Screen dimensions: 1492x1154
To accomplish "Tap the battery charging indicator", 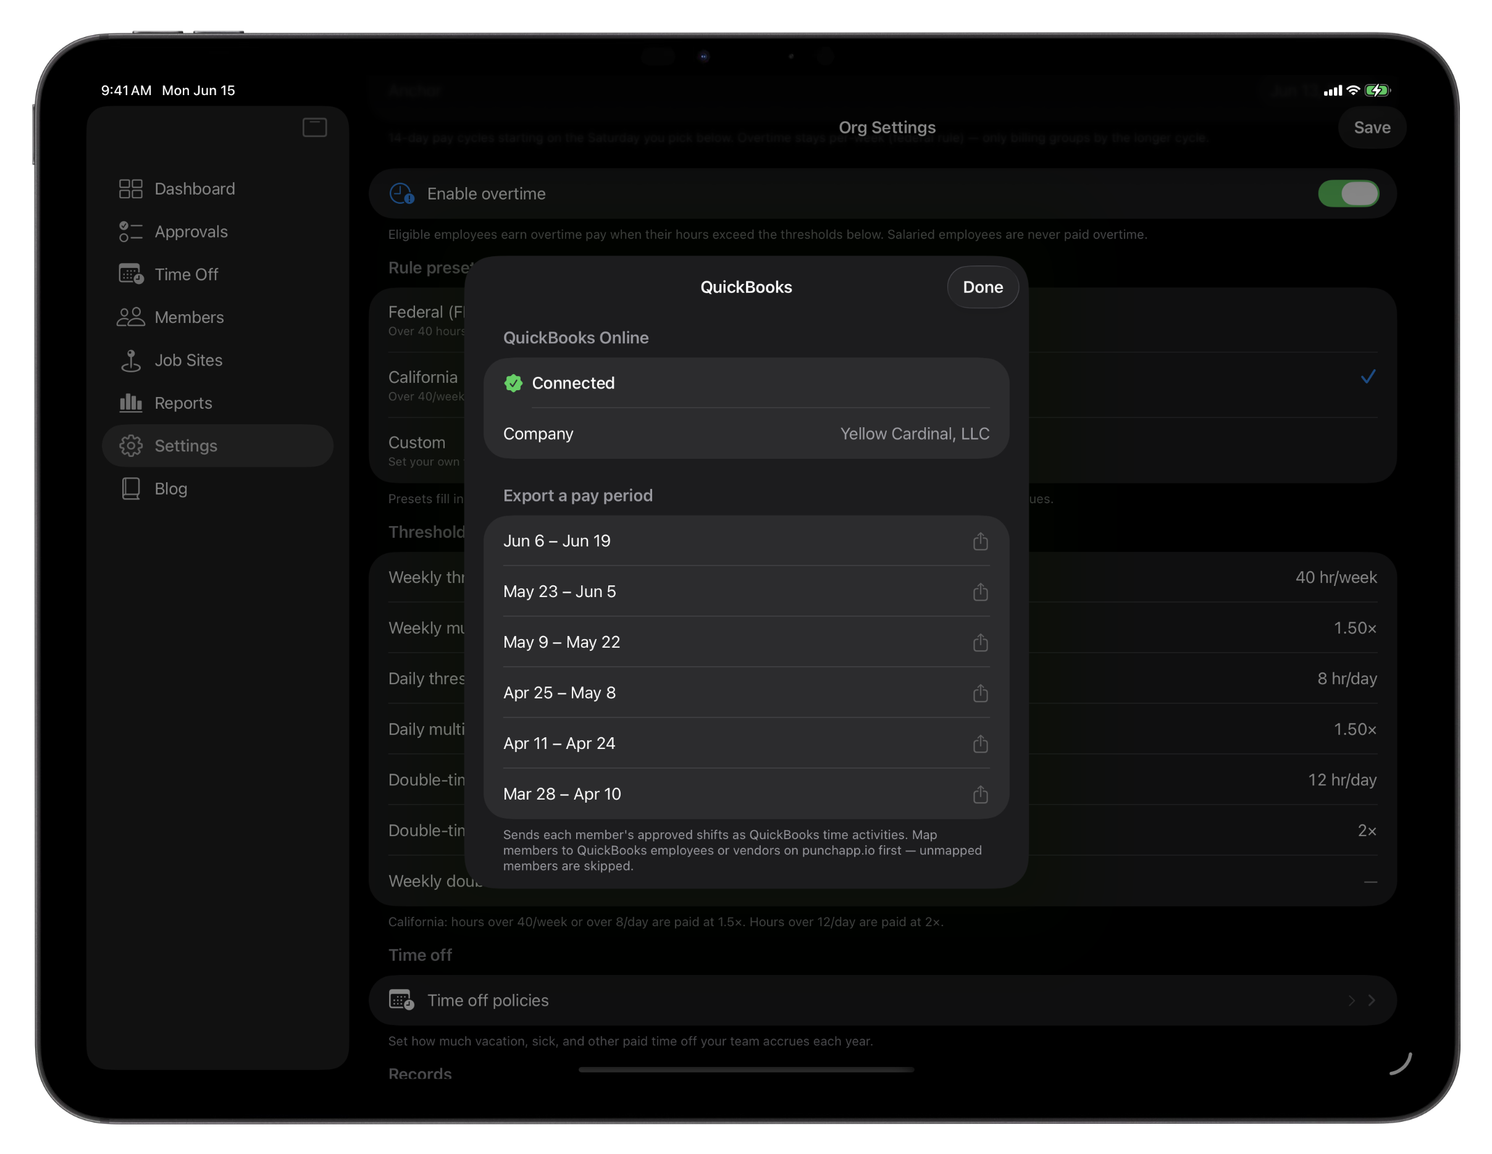I will point(1377,90).
